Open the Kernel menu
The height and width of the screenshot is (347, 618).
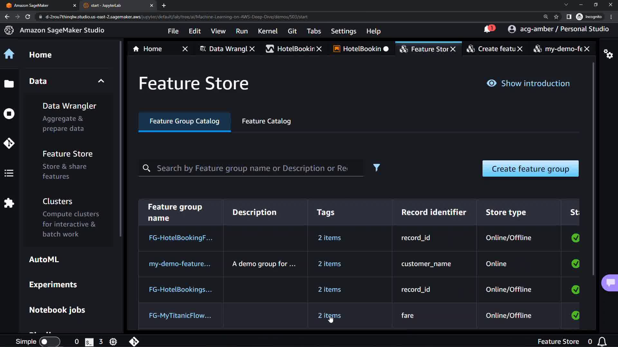(267, 31)
